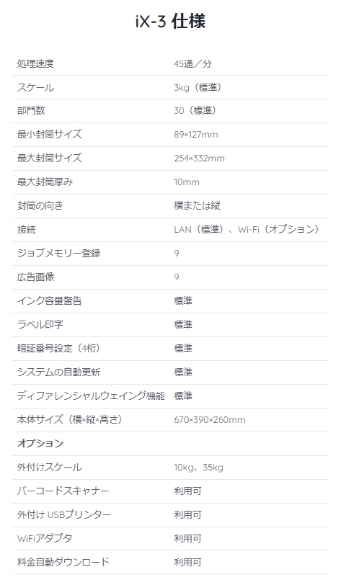Click the ラベル印字 label

[40, 325]
